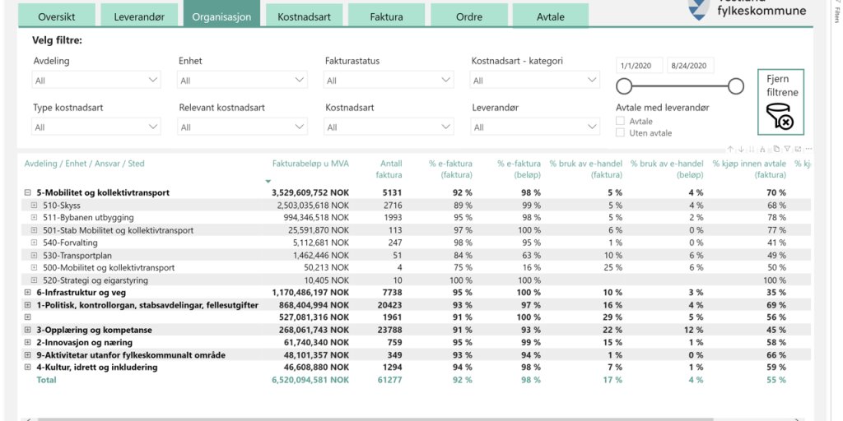Click the visual filter funnel icon
The width and height of the screenshot is (843, 421).
click(x=787, y=149)
